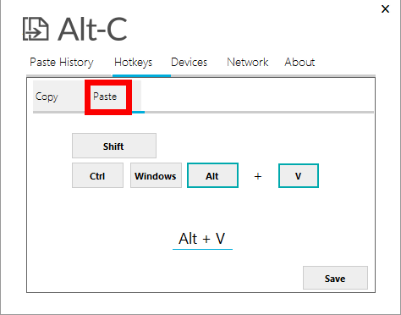Click the blue indicator under Hotkeys tab
The width and height of the screenshot is (401, 315).
tap(141, 75)
